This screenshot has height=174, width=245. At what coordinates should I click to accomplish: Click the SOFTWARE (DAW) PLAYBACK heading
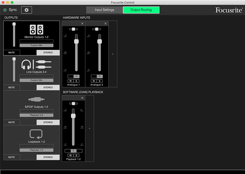[x=83, y=92]
